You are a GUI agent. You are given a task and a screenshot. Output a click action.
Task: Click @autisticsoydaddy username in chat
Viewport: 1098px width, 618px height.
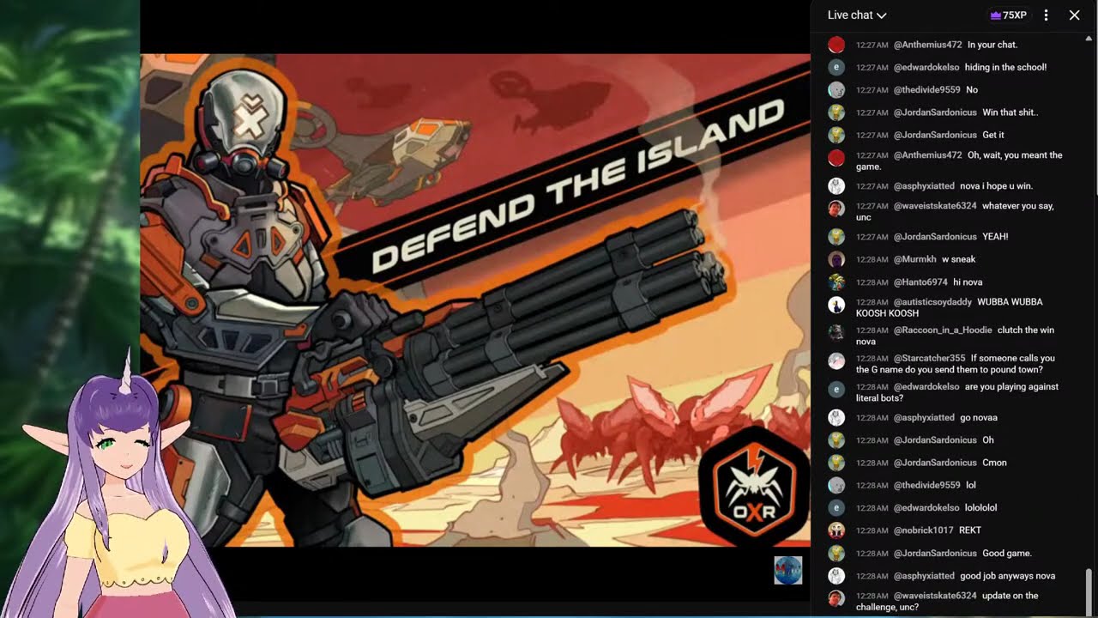[932, 302]
